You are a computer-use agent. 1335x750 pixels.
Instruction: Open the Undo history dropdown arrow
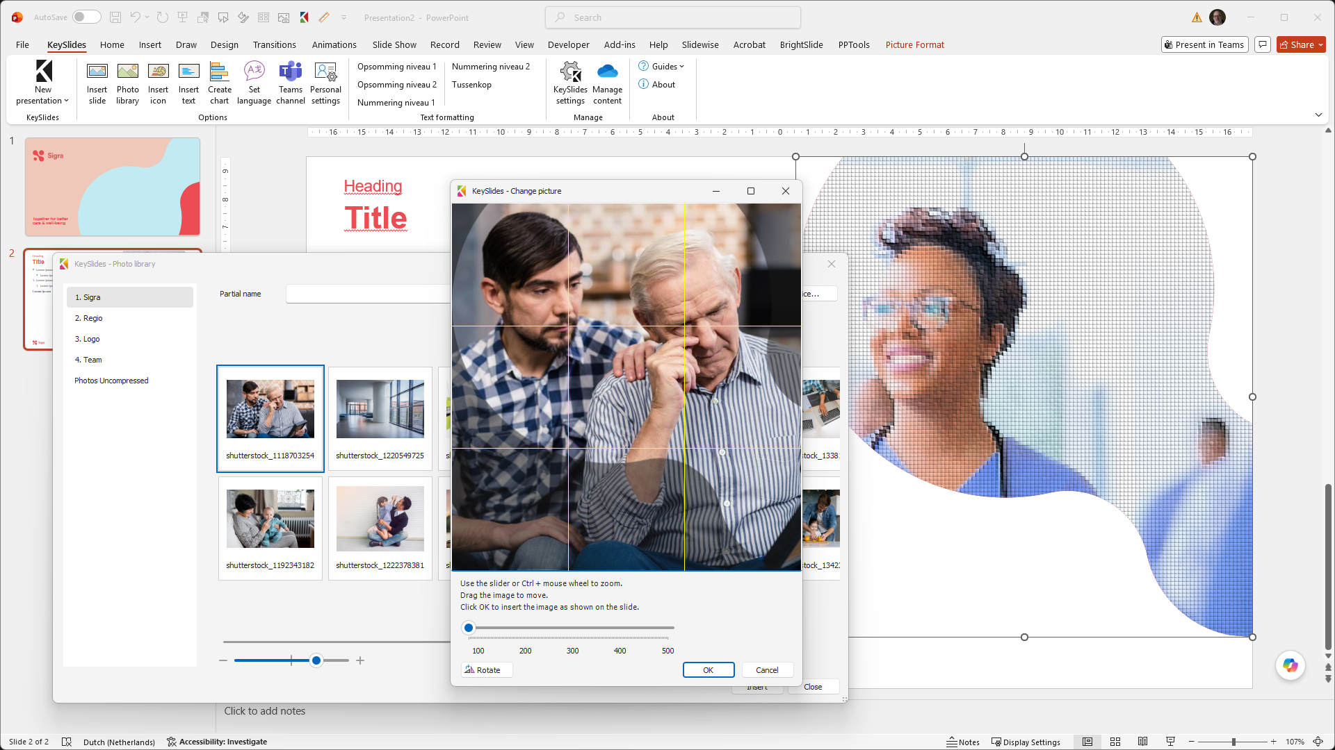tap(147, 17)
